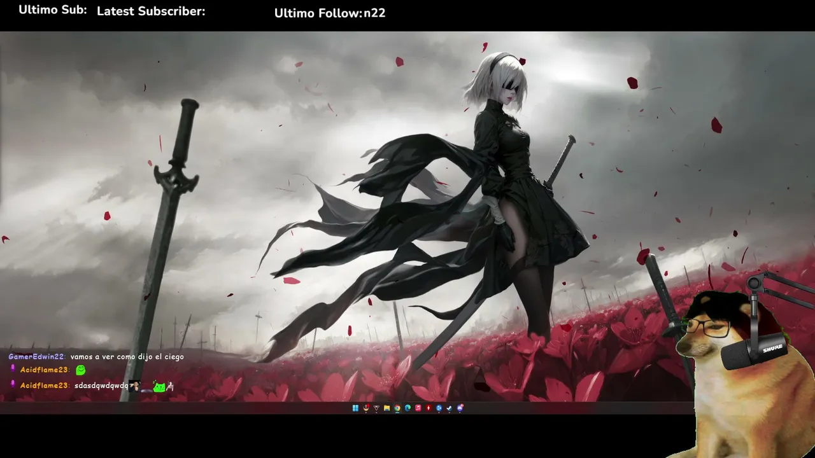Open the pink music note app
Viewport: 815px width, 458px height.
418,408
